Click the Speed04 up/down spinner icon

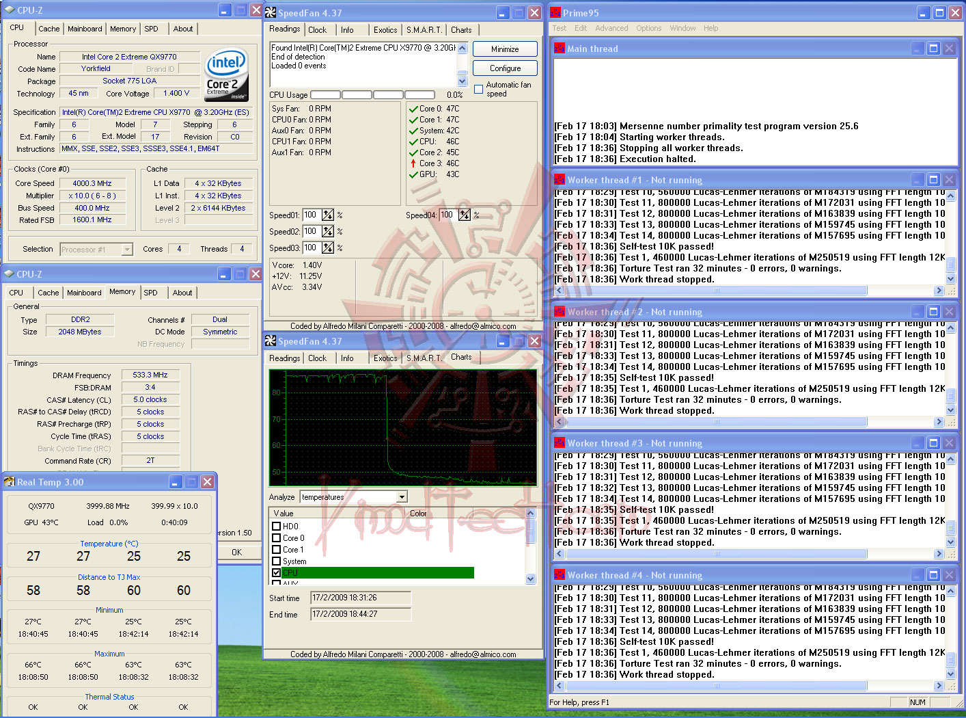click(x=465, y=215)
